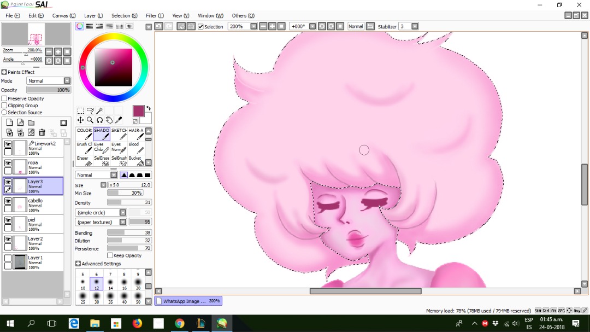
Task: Show the color wheel panel
Action: [80, 26]
